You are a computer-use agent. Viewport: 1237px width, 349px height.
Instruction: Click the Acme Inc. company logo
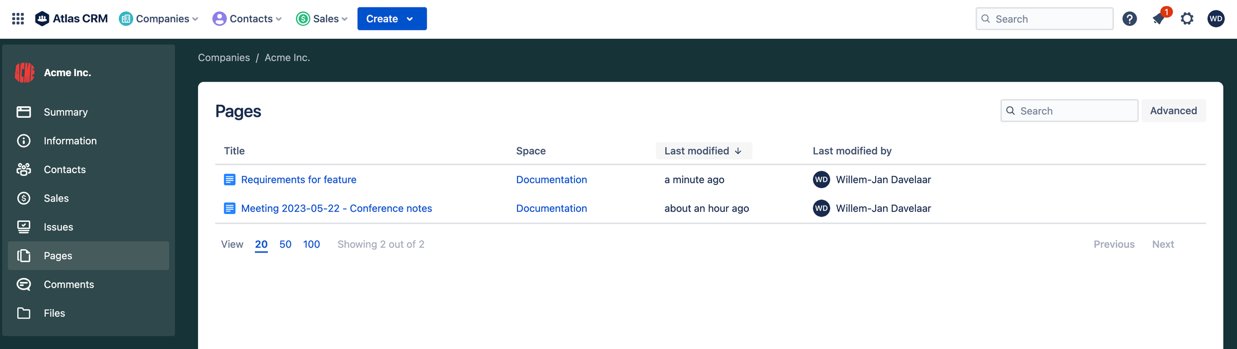click(25, 72)
